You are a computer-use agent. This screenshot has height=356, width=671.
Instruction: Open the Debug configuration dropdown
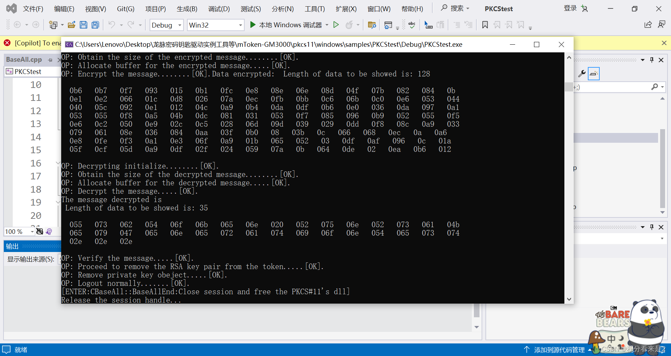[167, 25]
